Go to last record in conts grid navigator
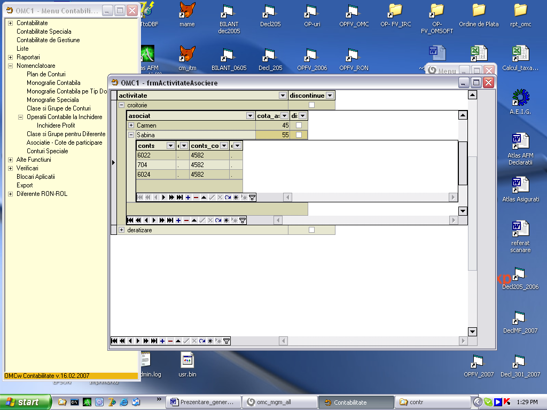 click(x=179, y=198)
